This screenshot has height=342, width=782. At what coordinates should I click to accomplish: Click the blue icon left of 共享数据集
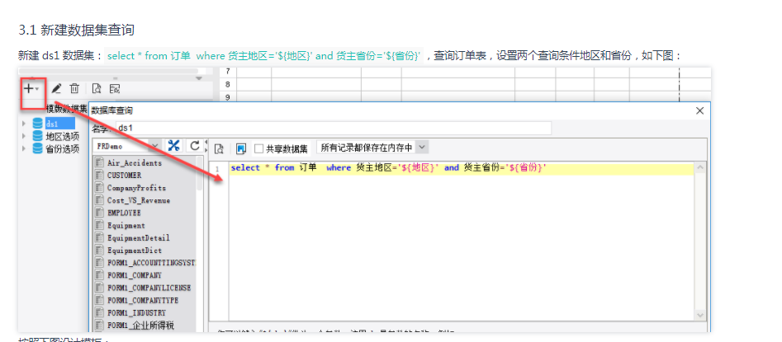pos(241,148)
